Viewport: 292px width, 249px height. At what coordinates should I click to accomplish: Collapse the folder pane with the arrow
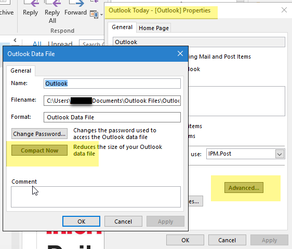tap(15, 40)
